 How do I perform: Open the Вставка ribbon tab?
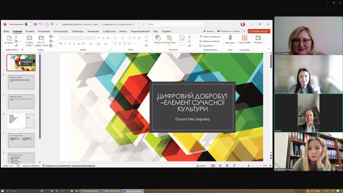click(x=30, y=31)
